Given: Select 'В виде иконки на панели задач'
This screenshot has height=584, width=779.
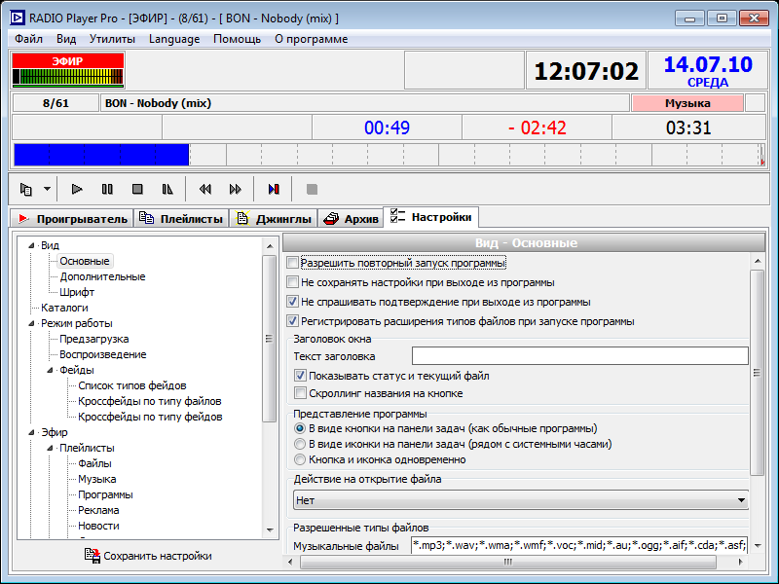Looking at the screenshot, I should coord(300,444).
